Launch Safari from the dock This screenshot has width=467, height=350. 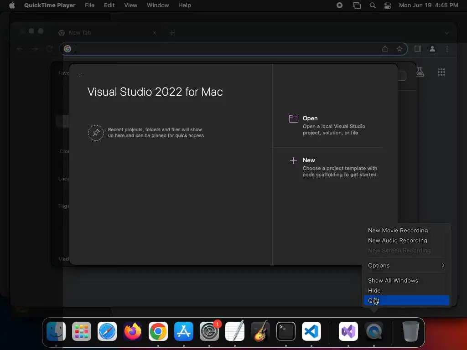[107, 331]
